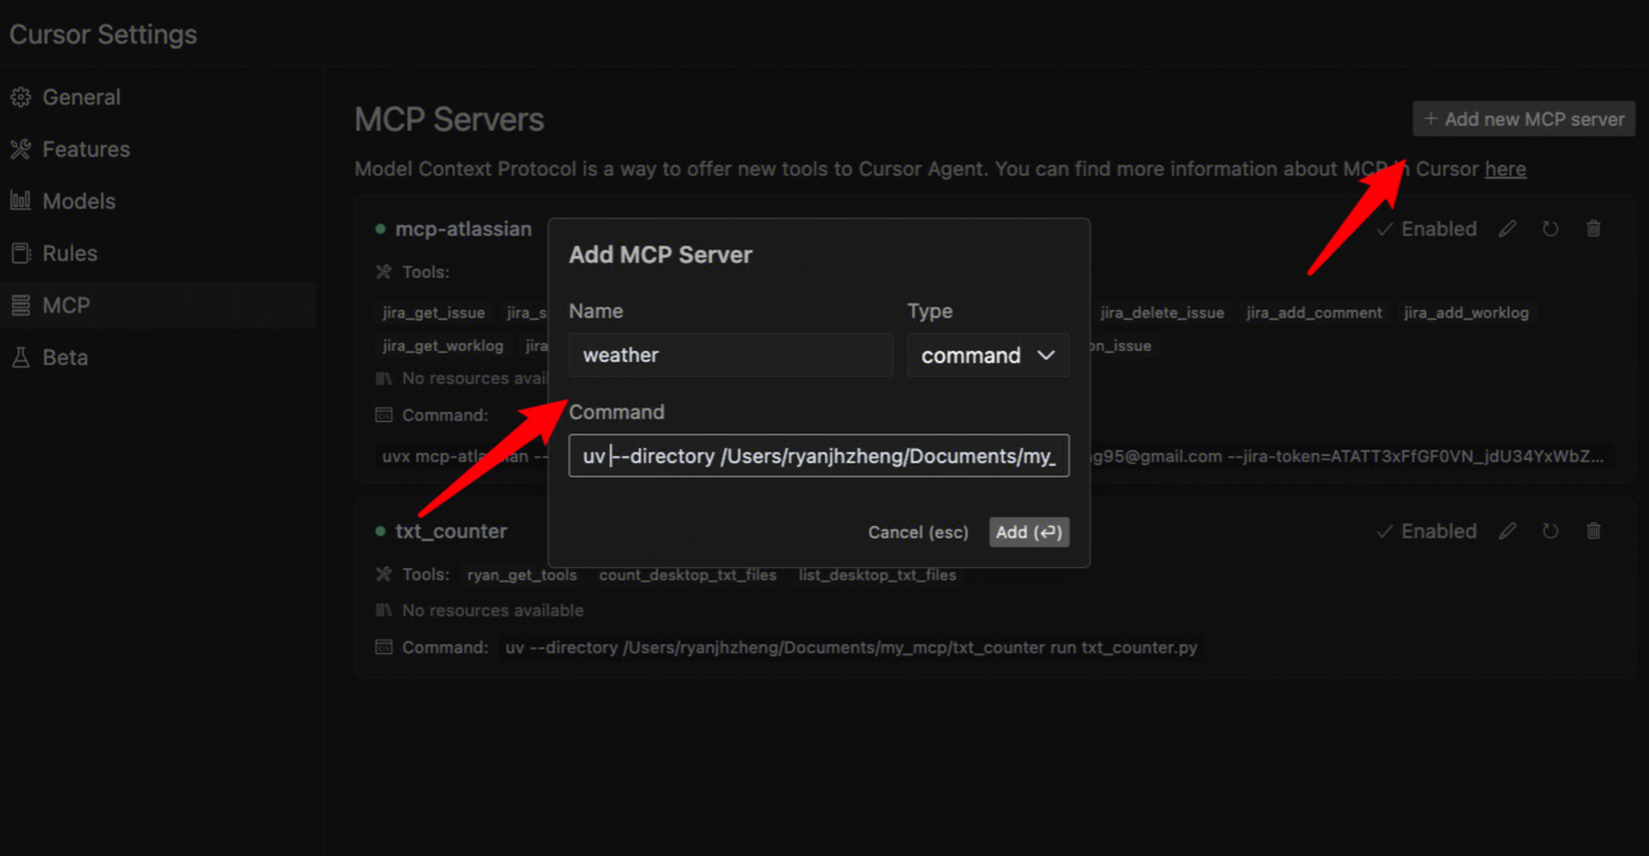The image size is (1649, 856).
Task: Delete the txt_counter server with trash icon
Action: [1593, 531]
